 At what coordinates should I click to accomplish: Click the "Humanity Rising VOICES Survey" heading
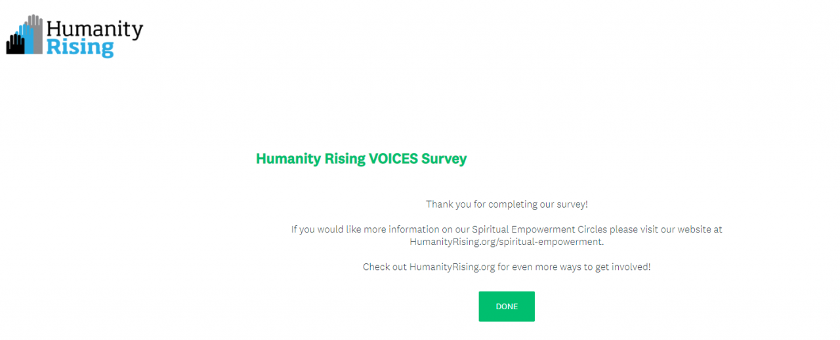[361, 159]
